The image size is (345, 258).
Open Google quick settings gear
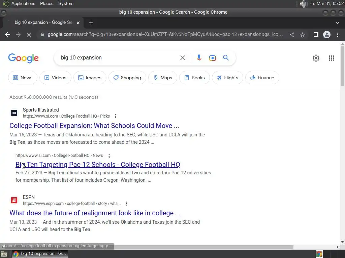pos(316,58)
